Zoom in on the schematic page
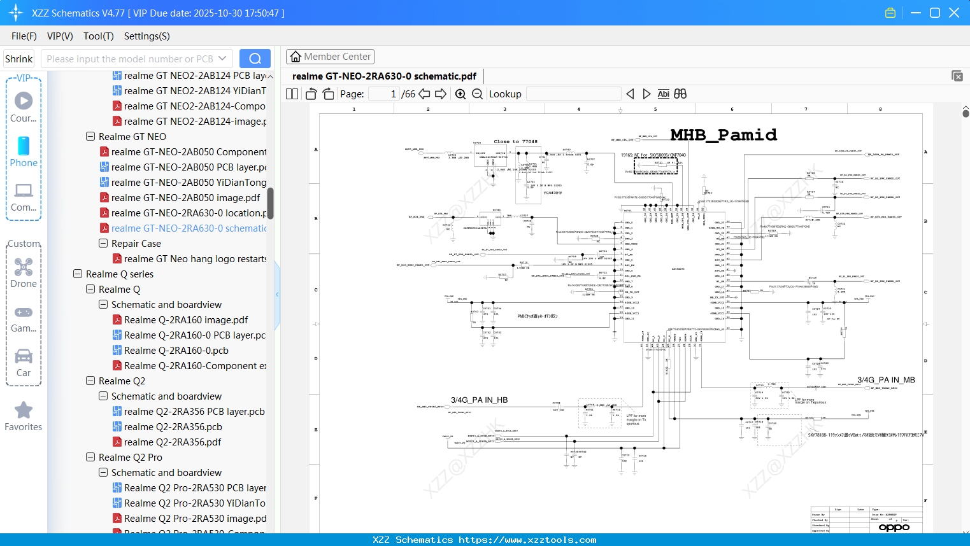 (460, 94)
